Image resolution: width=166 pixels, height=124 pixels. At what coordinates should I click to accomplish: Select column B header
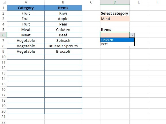click(63, 2)
